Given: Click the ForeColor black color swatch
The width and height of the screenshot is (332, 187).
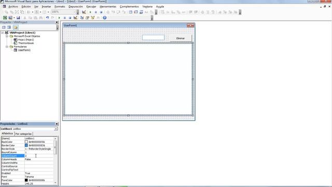Looking at the screenshot, I should pos(26,180).
